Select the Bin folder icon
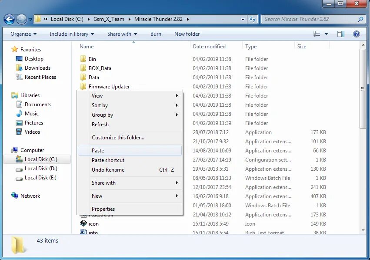 coord(83,59)
